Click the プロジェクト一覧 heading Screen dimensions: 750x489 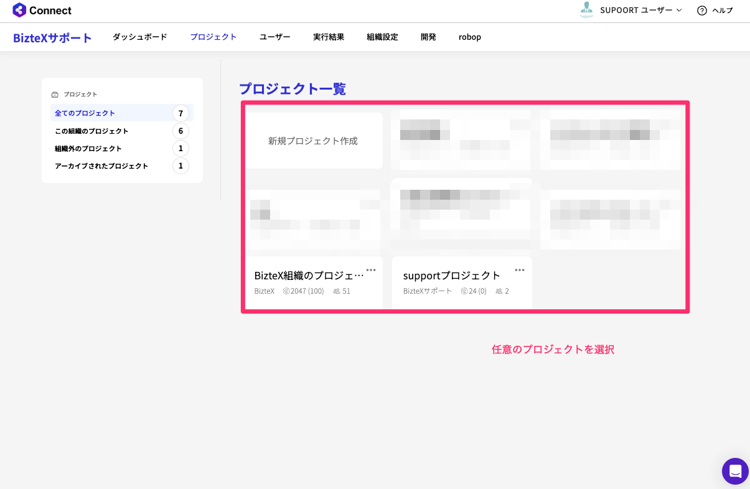coord(293,89)
